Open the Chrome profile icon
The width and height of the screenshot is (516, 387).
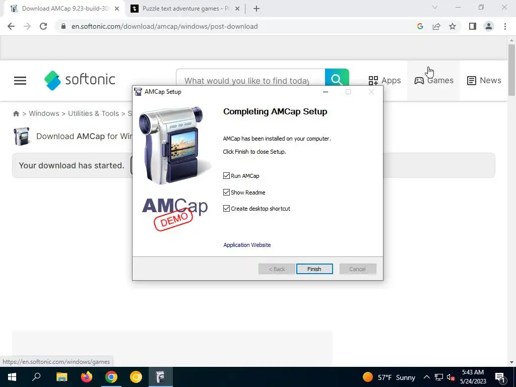[x=489, y=26]
